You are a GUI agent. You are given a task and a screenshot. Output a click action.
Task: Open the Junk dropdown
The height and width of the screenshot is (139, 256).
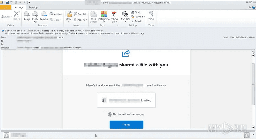6,17
